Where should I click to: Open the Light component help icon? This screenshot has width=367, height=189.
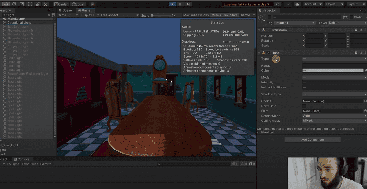[x=356, y=53]
